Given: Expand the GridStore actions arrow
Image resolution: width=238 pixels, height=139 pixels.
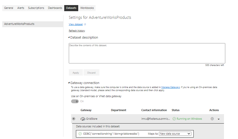Looking at the screenshot, I should [x=219, y=119].
